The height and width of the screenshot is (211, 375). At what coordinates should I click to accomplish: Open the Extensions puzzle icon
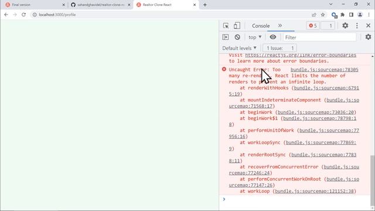(x=342, y=15)
